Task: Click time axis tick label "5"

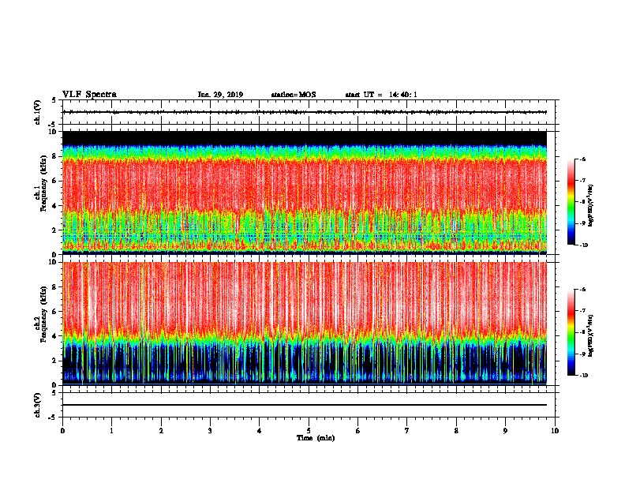Action: pos(309,431)
